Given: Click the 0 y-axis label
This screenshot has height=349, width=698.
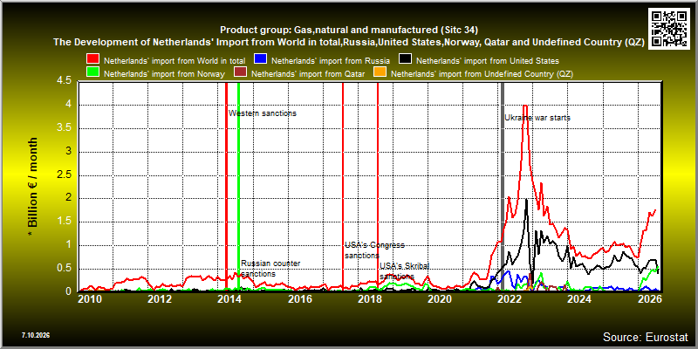Looking at the screenshot, I should (x=69, y=291).
